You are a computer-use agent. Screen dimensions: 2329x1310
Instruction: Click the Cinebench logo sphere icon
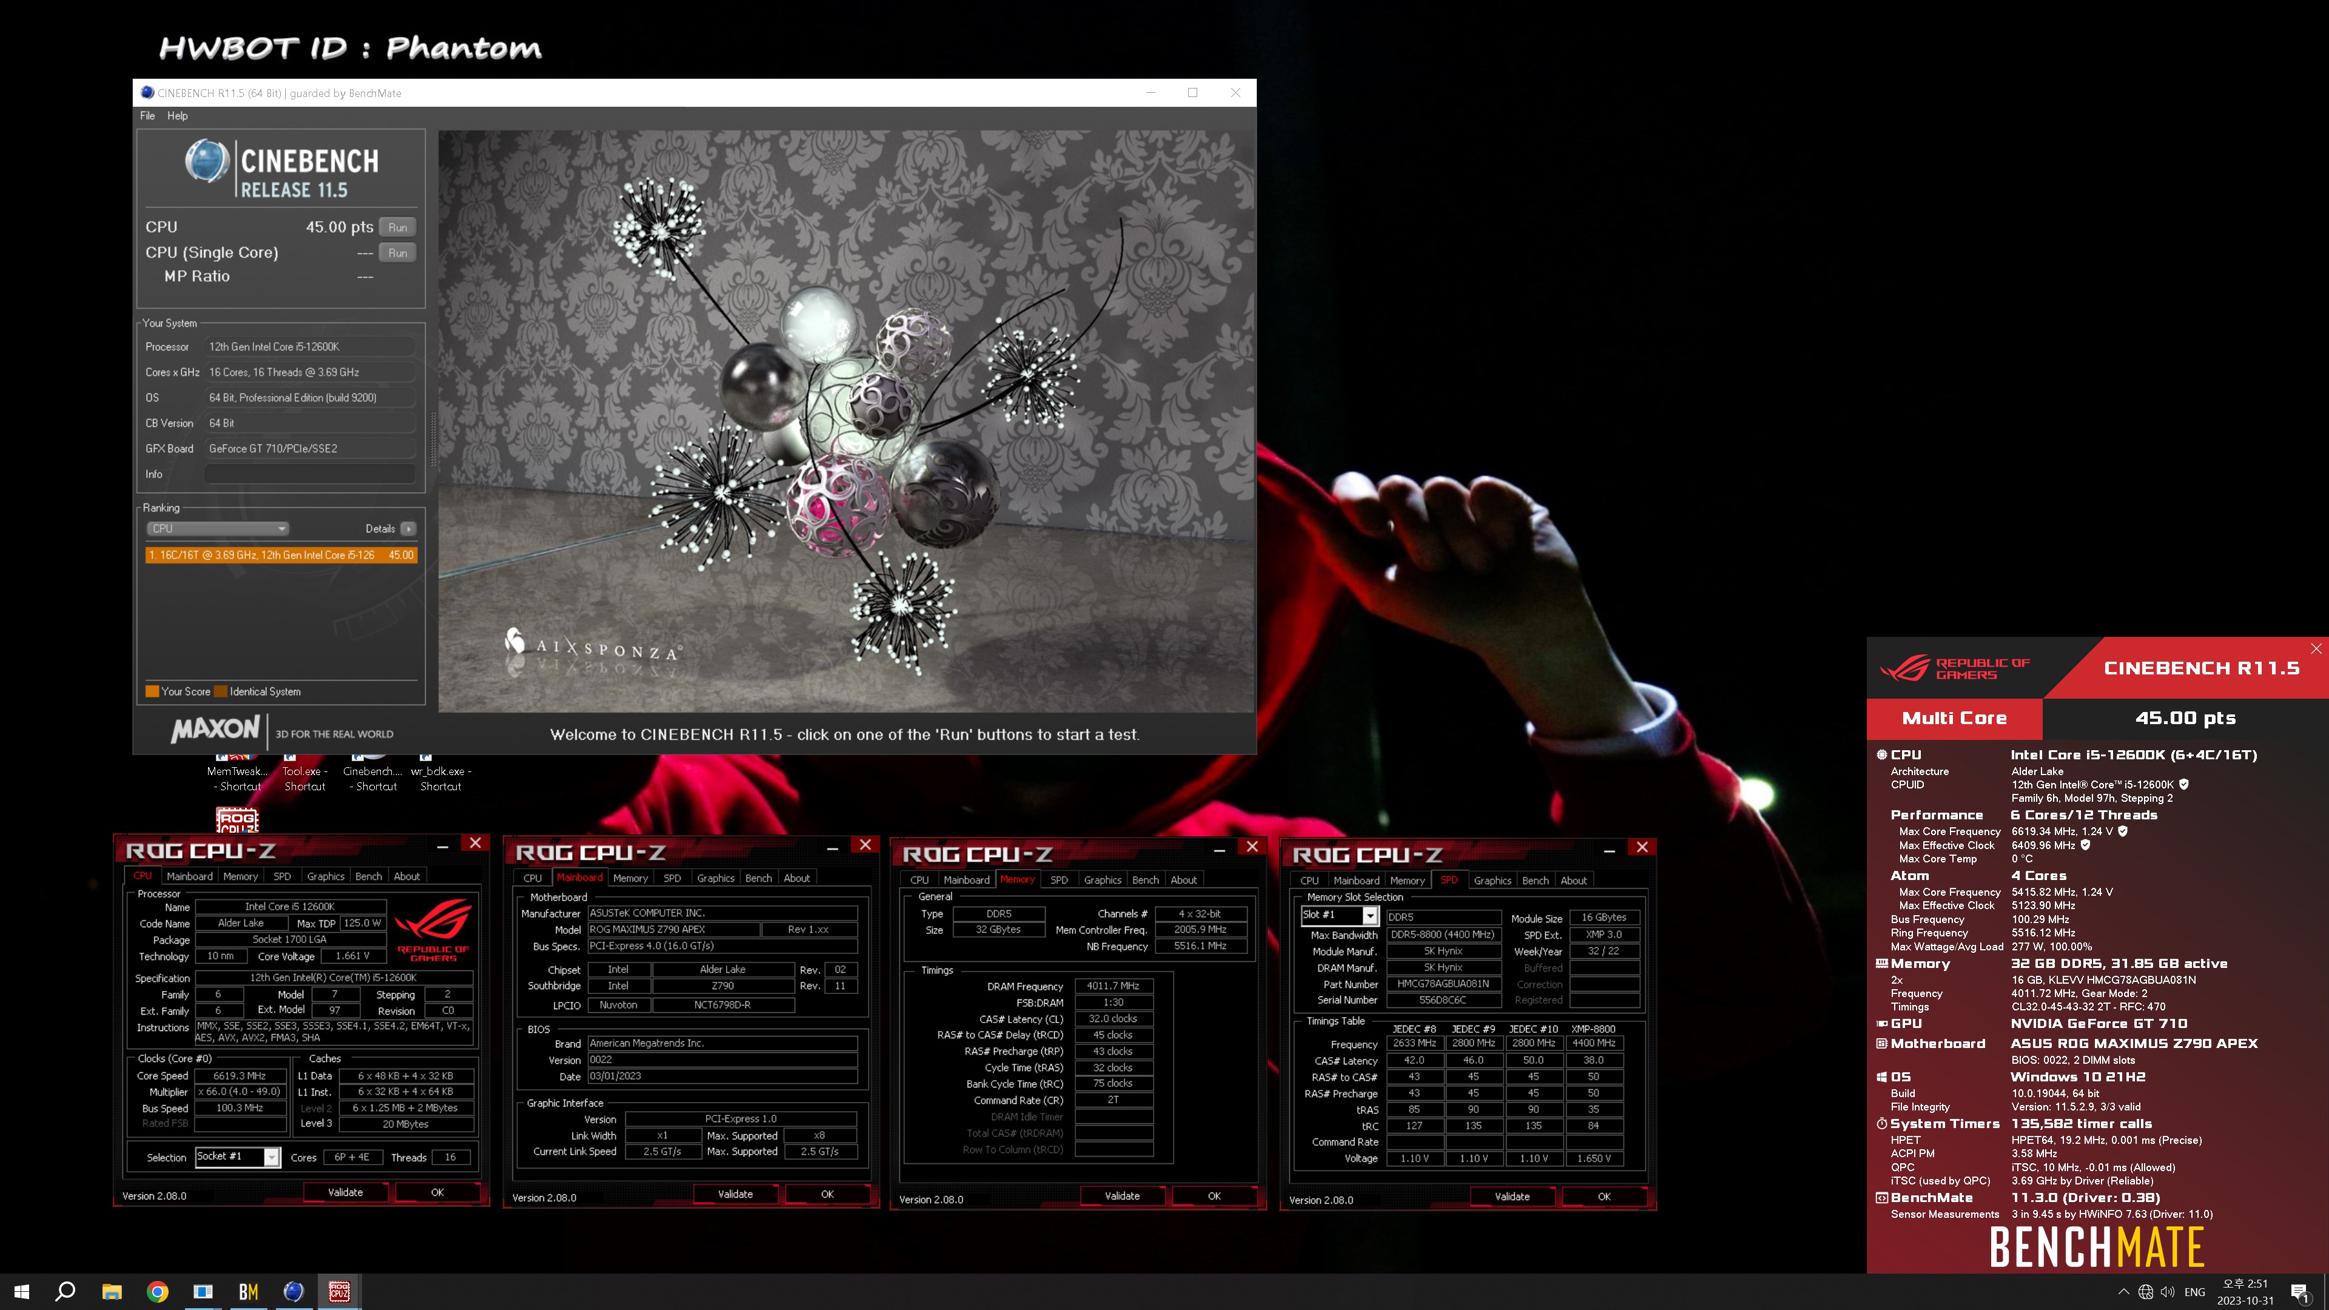coord(207,162)
